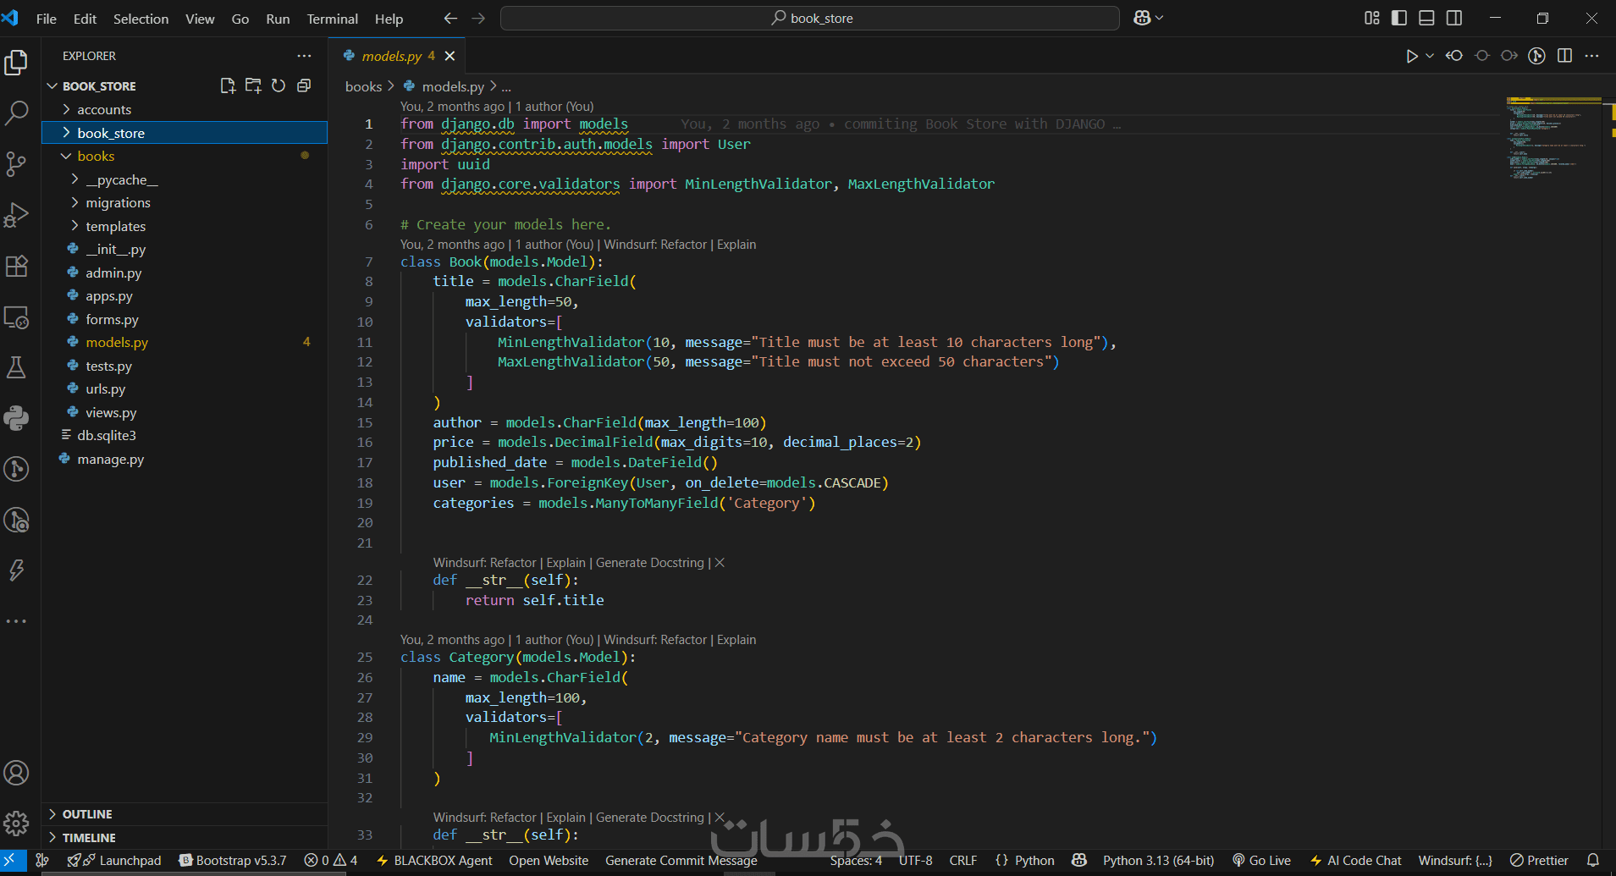Open Run and Debug view
This screenshot has width=1616, height=876.
tap(17, 215)
